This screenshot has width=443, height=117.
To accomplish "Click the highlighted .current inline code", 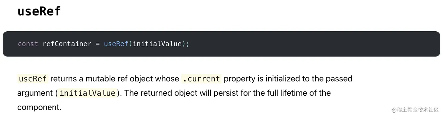I will pyautogui.click(x=201, y=79).
